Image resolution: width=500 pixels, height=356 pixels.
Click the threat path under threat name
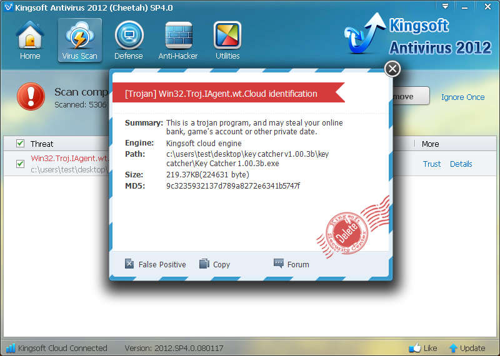[x=69, y=169]
